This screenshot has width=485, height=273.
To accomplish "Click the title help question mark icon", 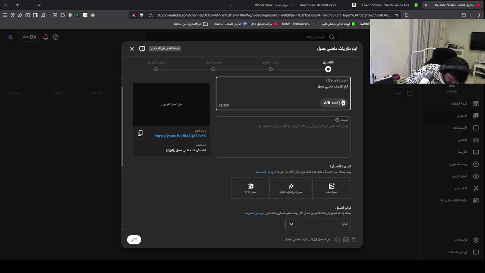I will point(328,80).
